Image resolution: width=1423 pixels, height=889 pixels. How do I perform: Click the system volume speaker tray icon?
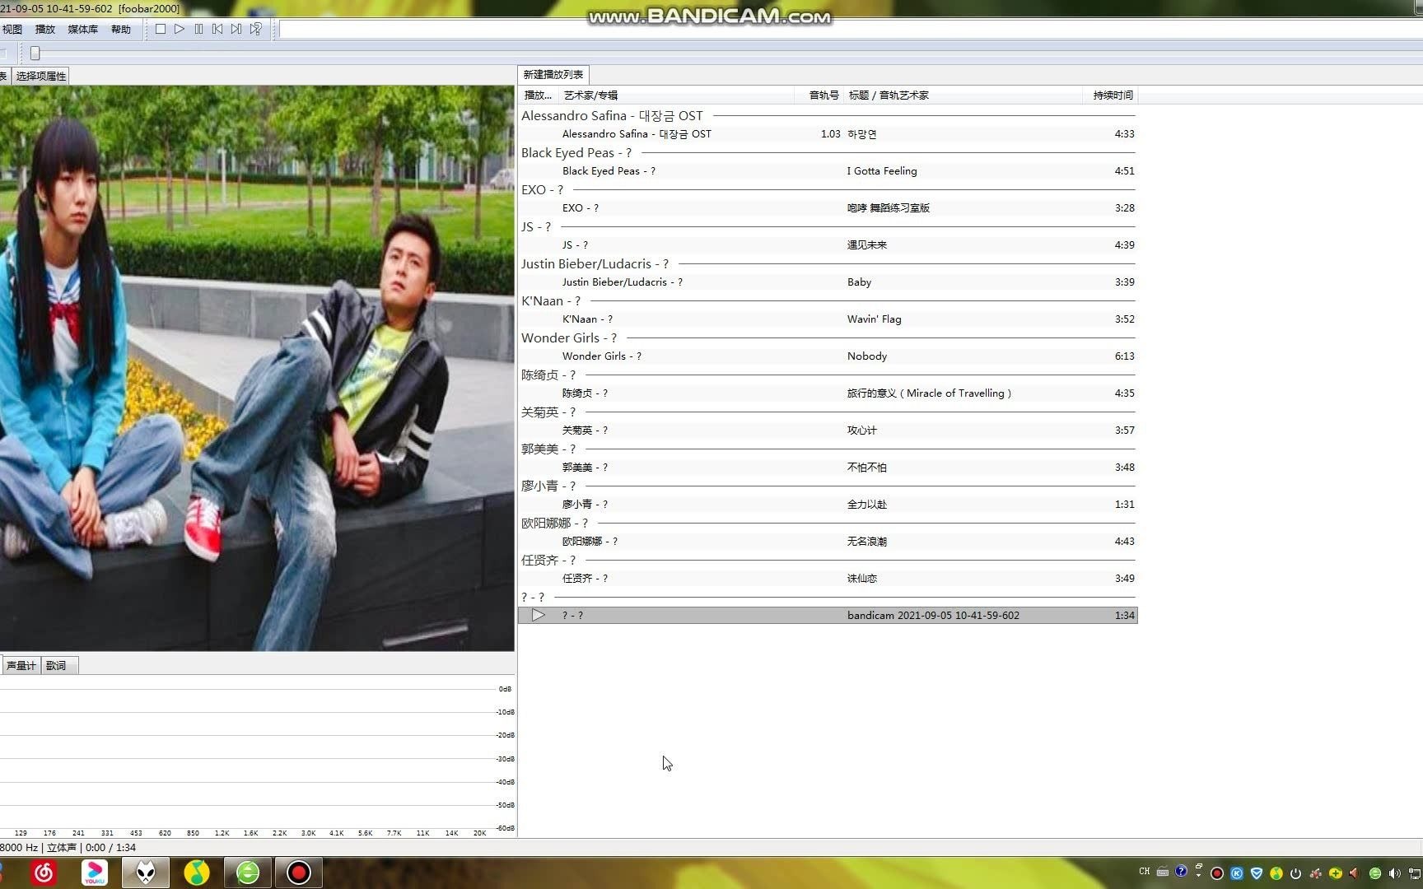1394,873
